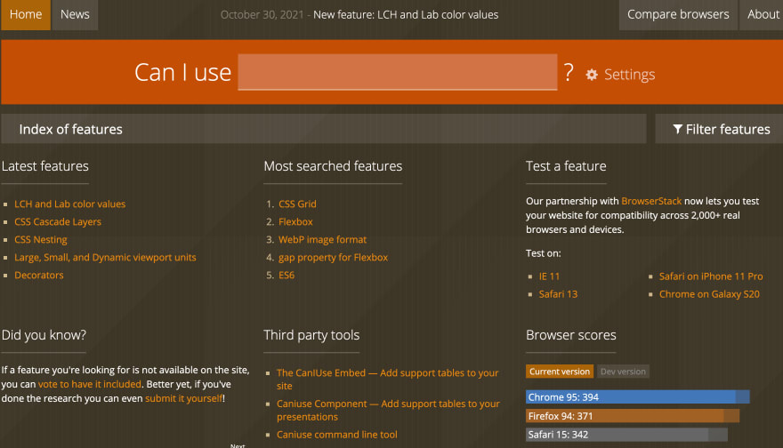Screen dimensions: 783x448
Task: Open Large, Small, and Dynamic viewport units
Action: 105,258
